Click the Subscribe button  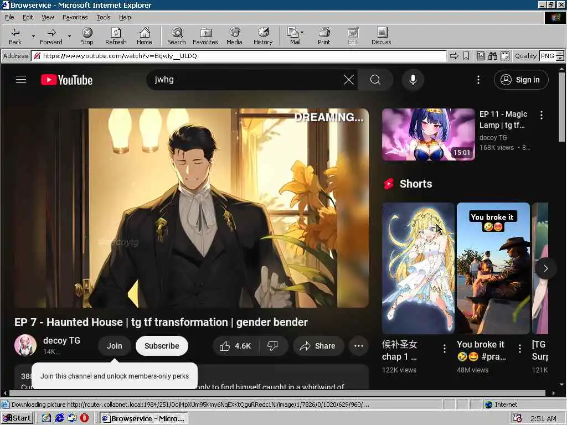[x=162, y=346]
